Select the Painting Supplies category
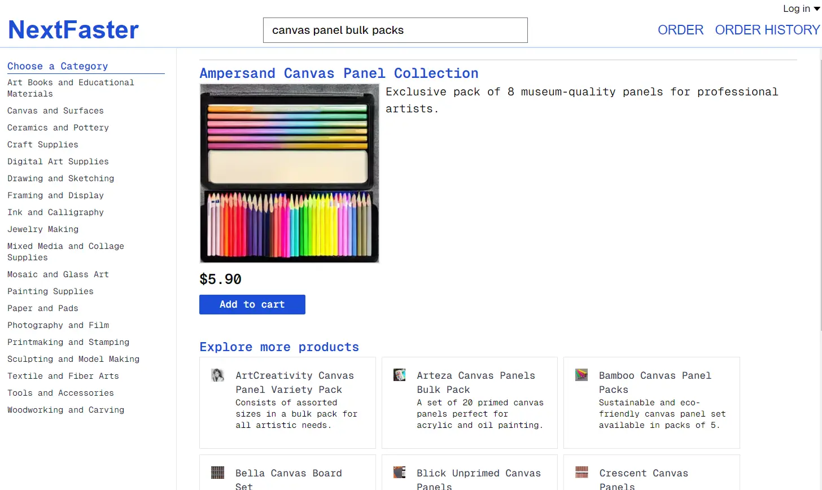Image resolution: width=822 pixels, height=490 pixels. [x=50, y=291]
